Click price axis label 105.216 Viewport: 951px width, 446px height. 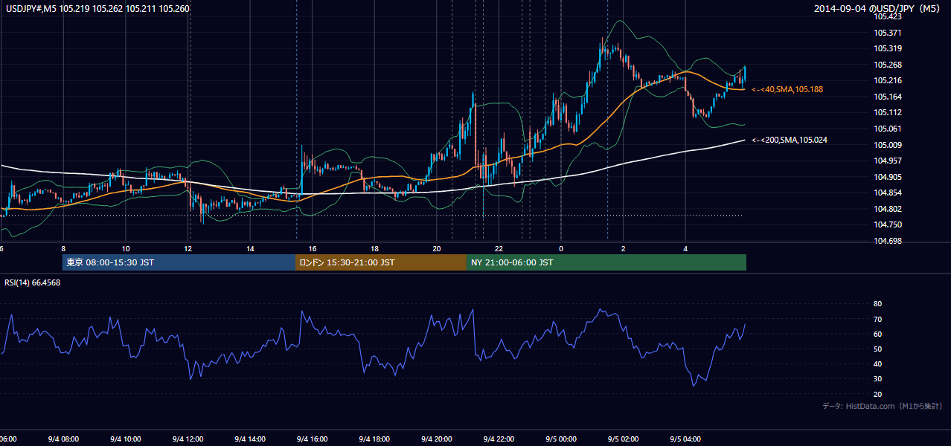pyautogui.click(x=888, y=80)
